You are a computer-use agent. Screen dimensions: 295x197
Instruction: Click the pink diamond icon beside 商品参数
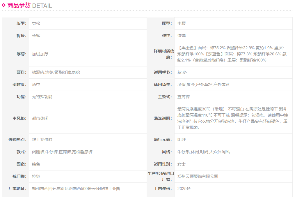pos(4,5)
